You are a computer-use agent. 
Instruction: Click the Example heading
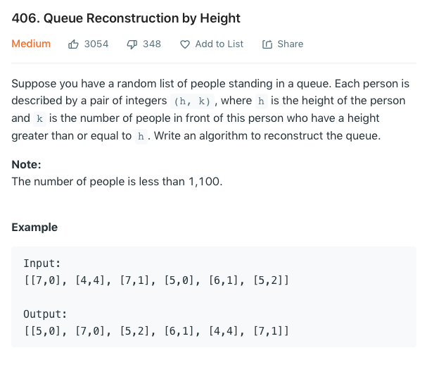[34, 228]
